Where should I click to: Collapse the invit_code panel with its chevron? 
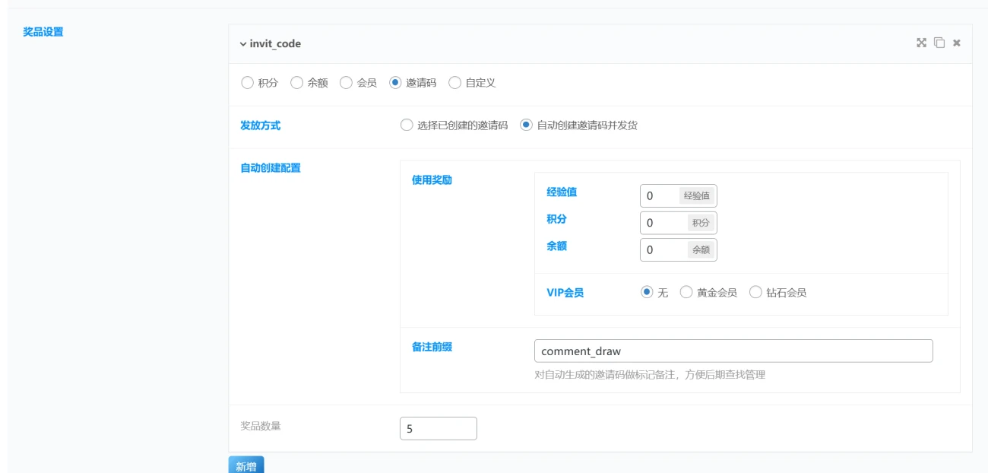(x=243, y=43)
